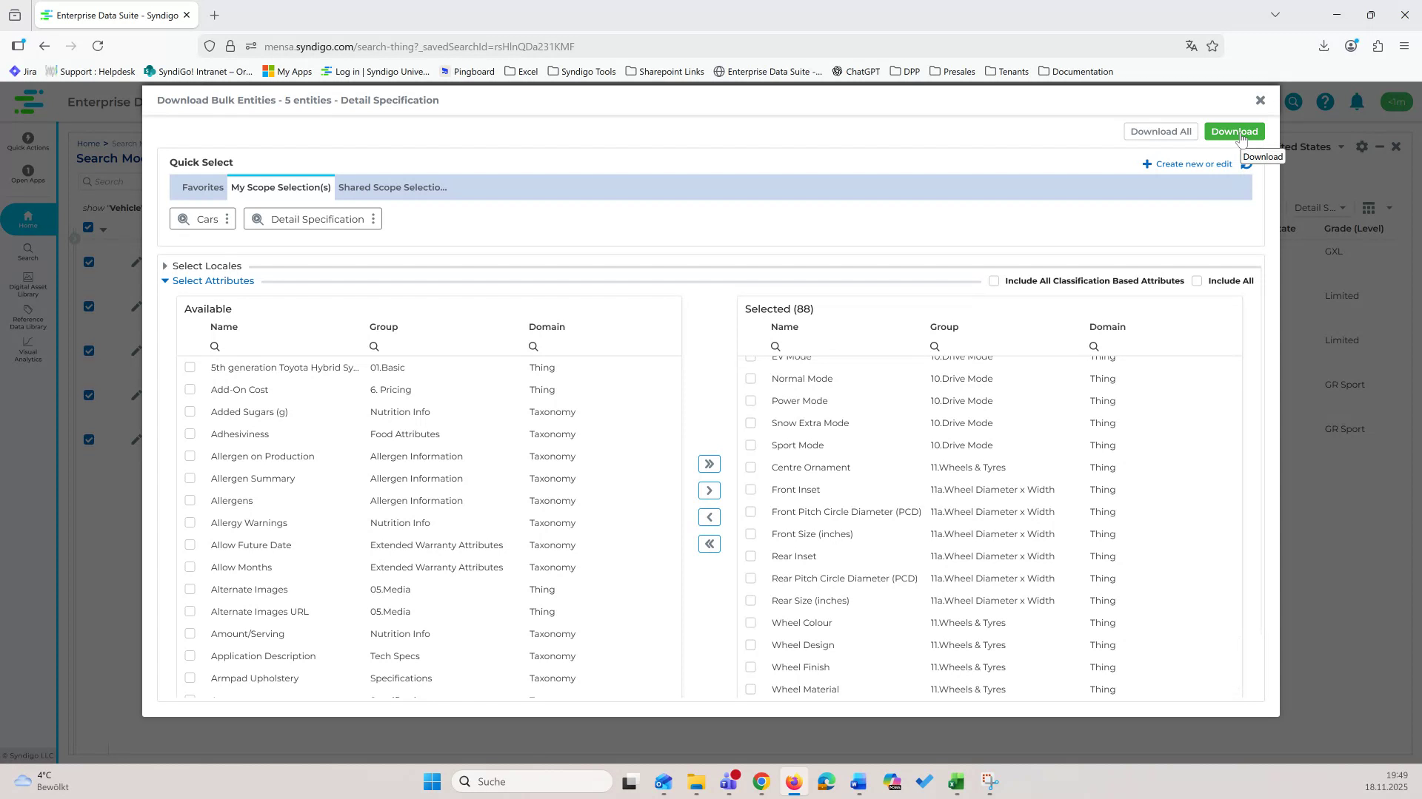The width and height of the screenshot is (1422, 799).
Task: Enable the Include All checkbox
Action: pos(1198,280)
